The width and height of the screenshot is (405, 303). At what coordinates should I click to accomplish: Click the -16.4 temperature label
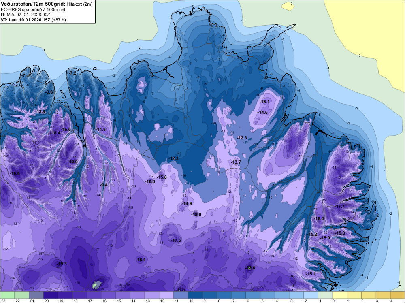click(x=319, y=218)
